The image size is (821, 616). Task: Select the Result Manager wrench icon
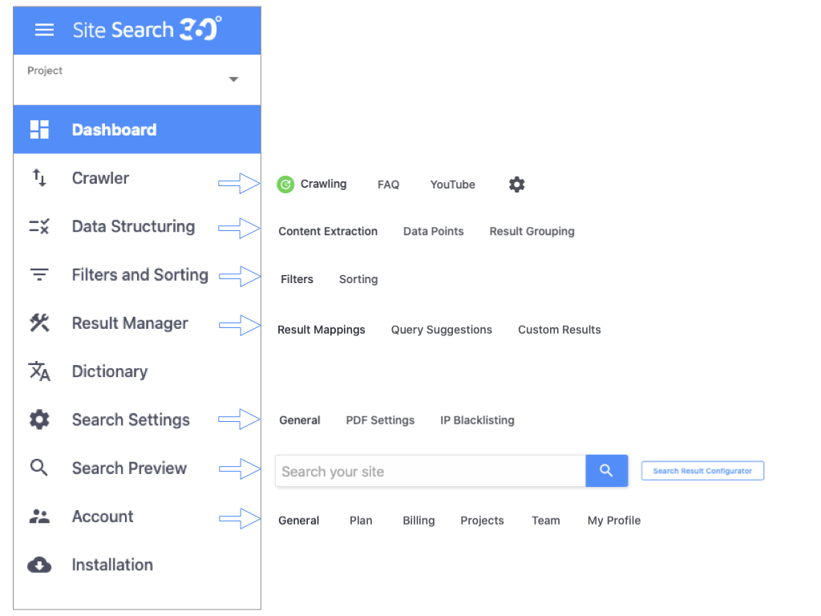[x=39, y=323]
